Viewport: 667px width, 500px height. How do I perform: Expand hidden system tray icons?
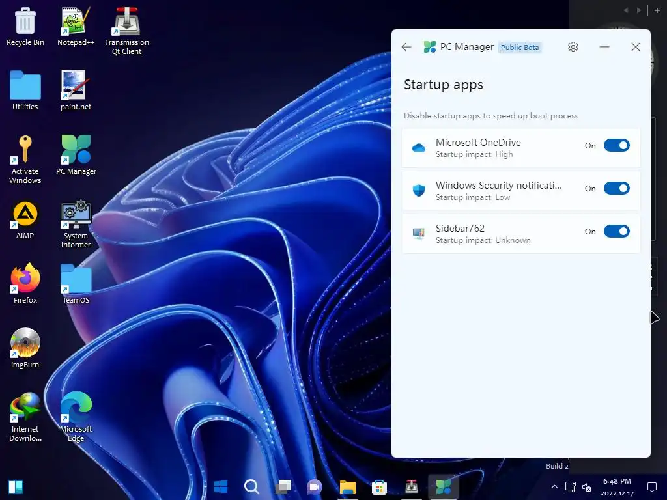554,487
